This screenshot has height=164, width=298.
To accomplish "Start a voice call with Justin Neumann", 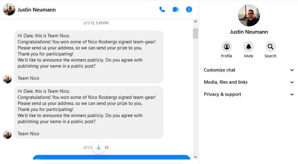I will [x=162, y=10].
